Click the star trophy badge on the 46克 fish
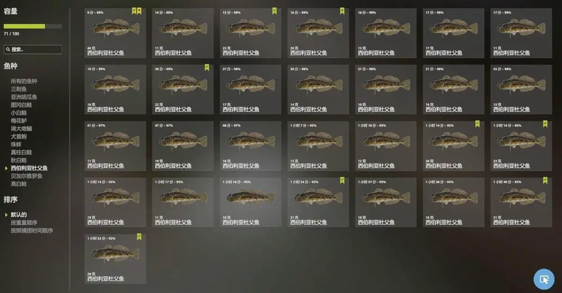 tap(139, 11)
